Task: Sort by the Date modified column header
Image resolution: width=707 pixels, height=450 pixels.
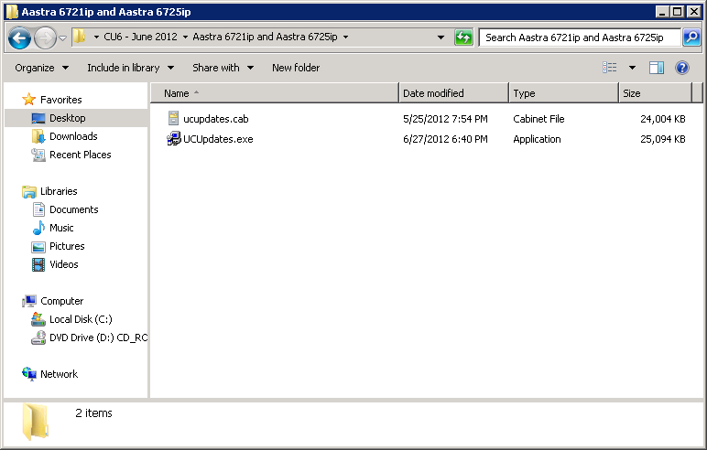Action: (453, 93)
